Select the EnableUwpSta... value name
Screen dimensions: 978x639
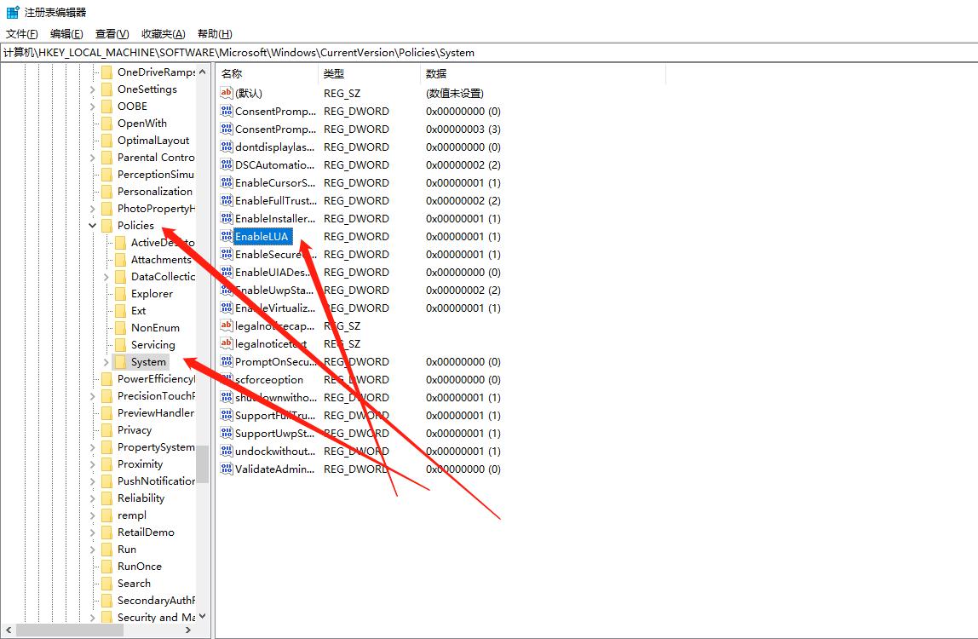[x=274, y=291]
